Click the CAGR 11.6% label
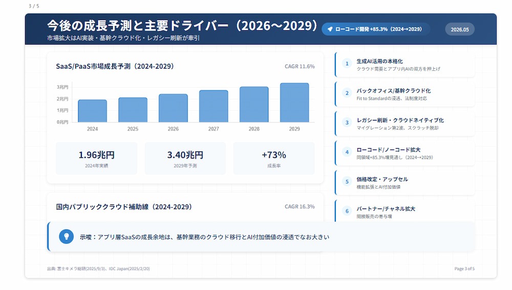The image size is (512, 290). pyautogui.click(x=300, y=67)
